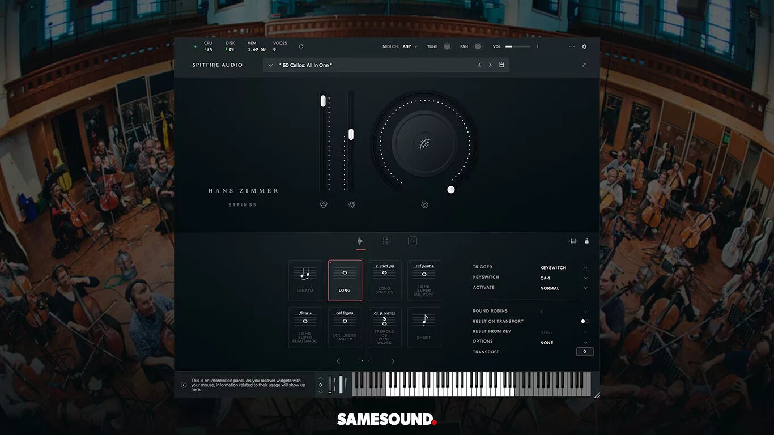Open the Trigger Keyswitch dropdown
The image size is (774, 435).
pos(563,268)
